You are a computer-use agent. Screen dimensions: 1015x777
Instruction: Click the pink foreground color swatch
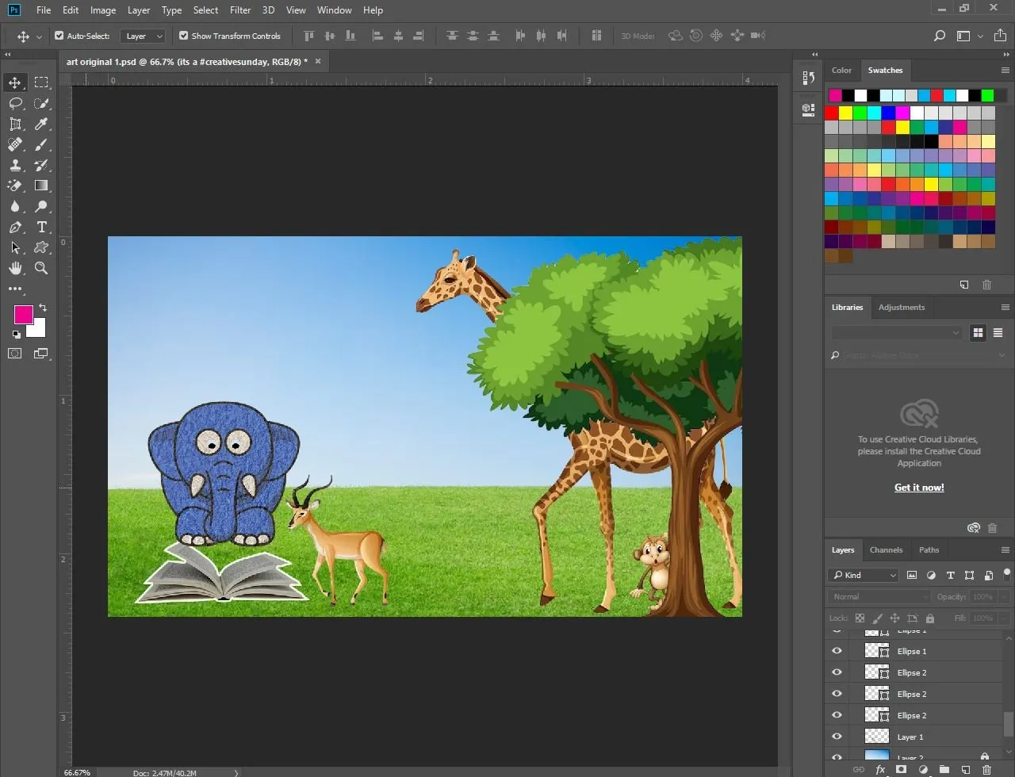pos(24,314)
